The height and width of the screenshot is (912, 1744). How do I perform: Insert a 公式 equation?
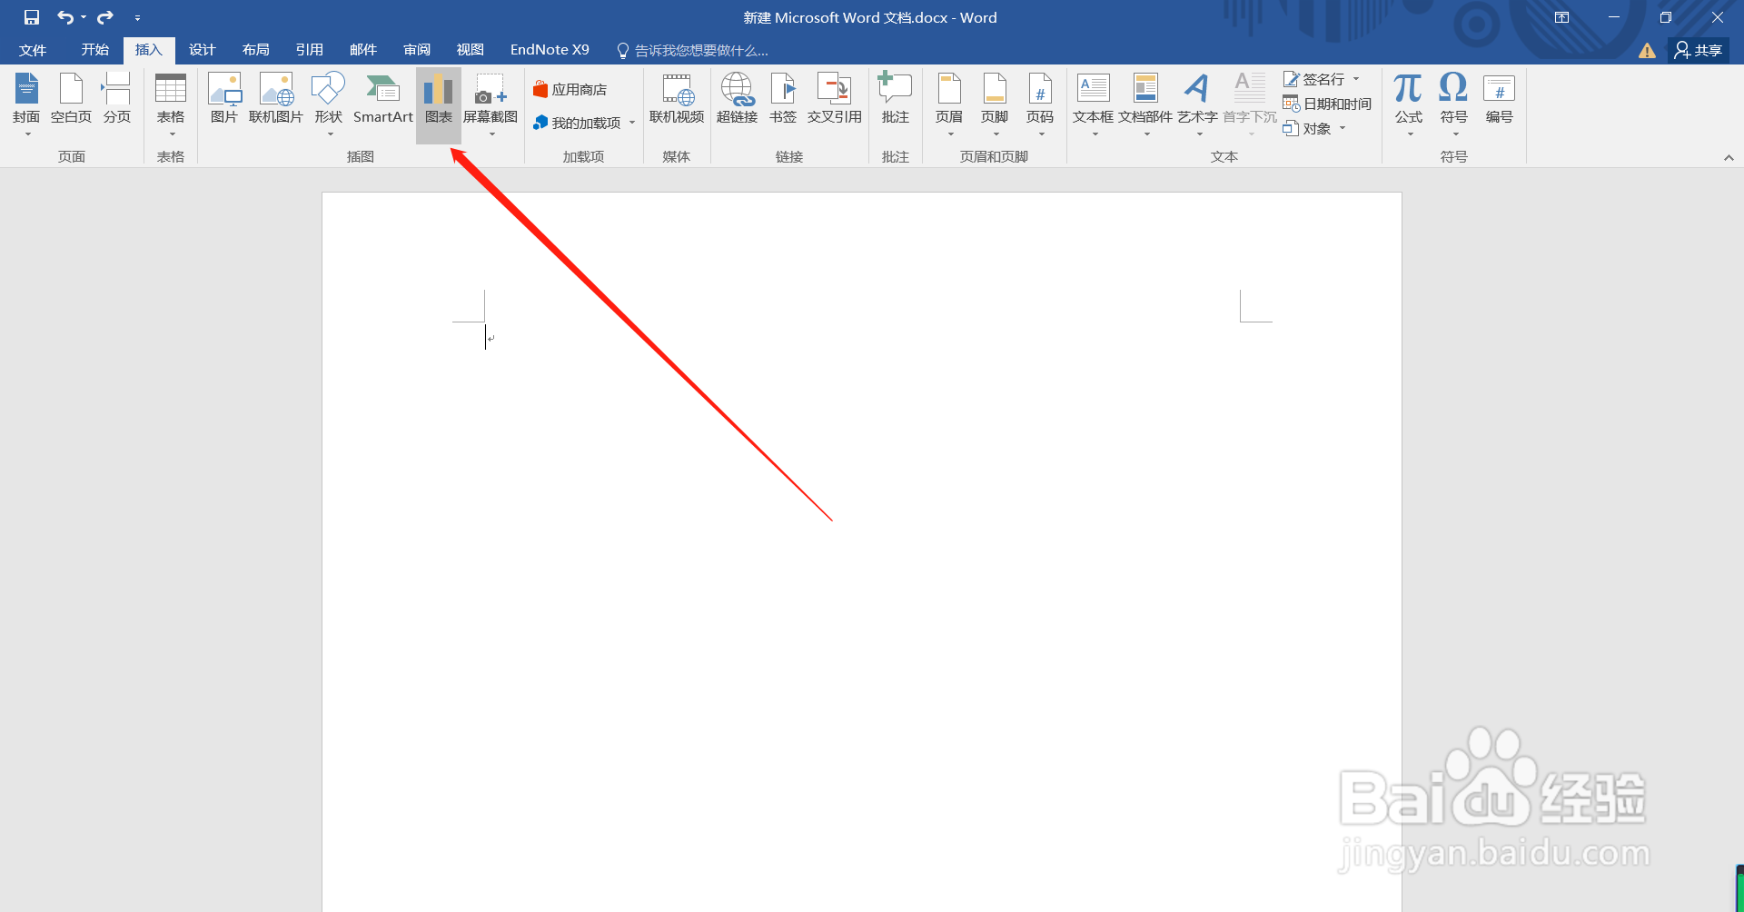[x=1409, y=104]
